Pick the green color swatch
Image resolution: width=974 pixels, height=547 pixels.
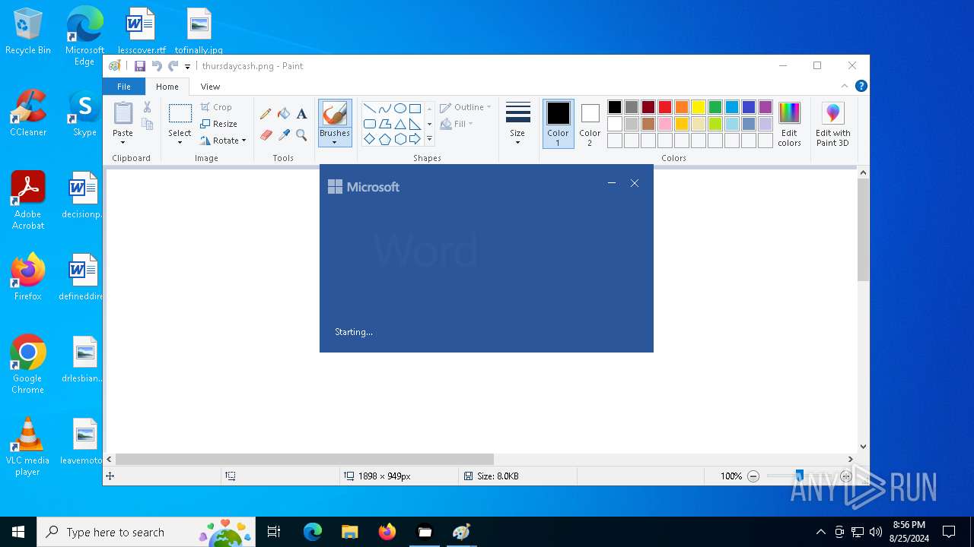click(x=715, y=107)
